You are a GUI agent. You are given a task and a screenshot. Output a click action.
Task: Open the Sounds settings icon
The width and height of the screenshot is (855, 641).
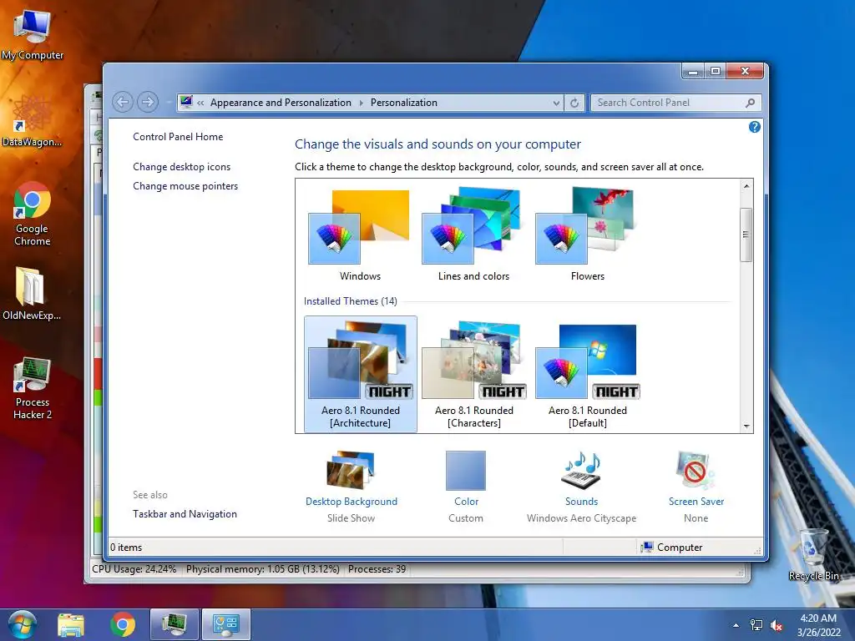[581, 471]
